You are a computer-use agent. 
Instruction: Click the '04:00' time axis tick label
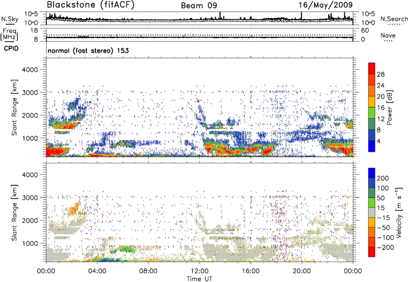pyautogui.click(x=97, y=271)
